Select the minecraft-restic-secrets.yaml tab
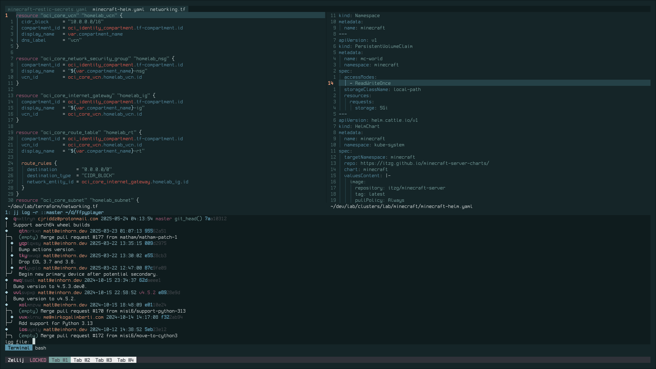 click(46, 9)
